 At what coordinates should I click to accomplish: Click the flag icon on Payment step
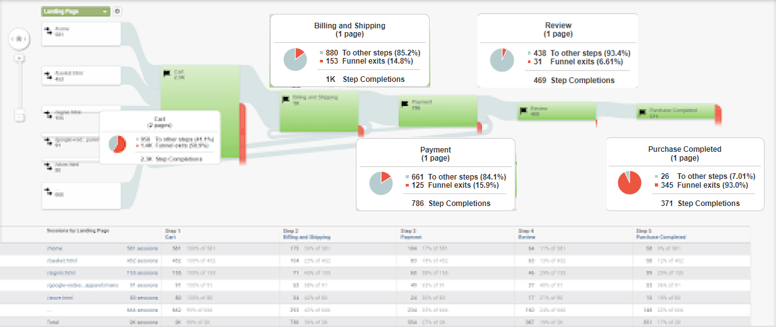click(405, 102)
